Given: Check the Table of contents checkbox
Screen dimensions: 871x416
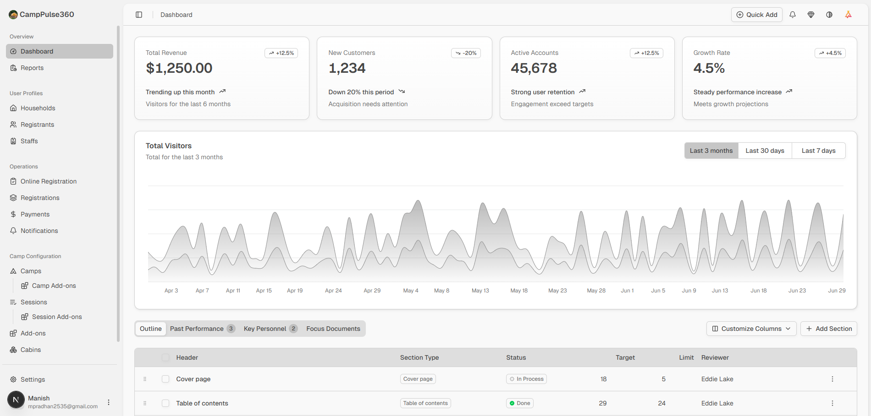Looking at the screenshot, I should coord(165,403).
